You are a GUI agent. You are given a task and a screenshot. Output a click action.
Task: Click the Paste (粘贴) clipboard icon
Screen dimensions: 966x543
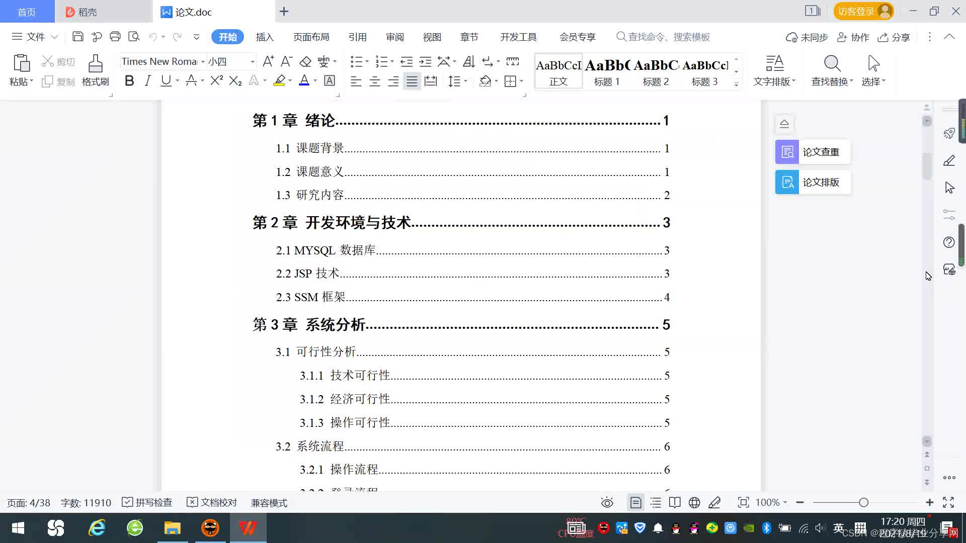tap(21, 64)
